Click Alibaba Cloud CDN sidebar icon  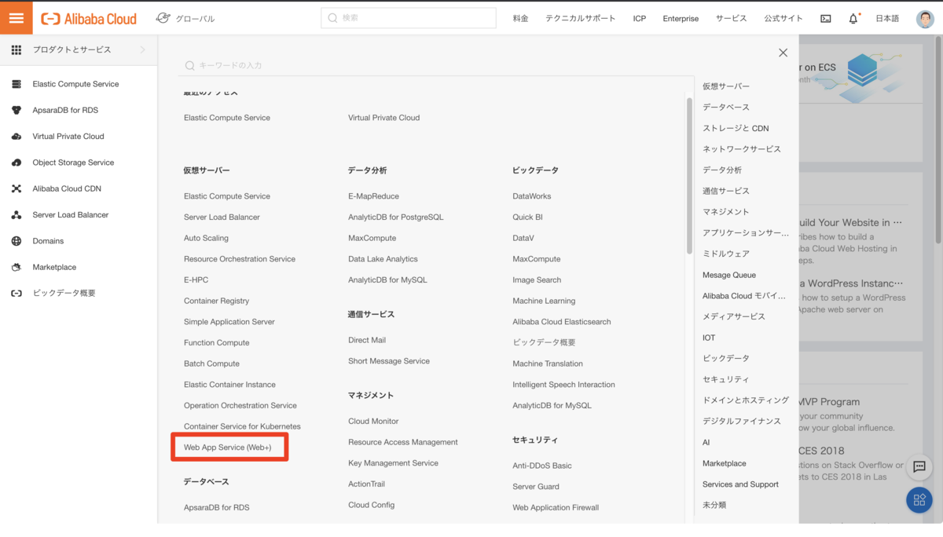(x=17, y=188)
